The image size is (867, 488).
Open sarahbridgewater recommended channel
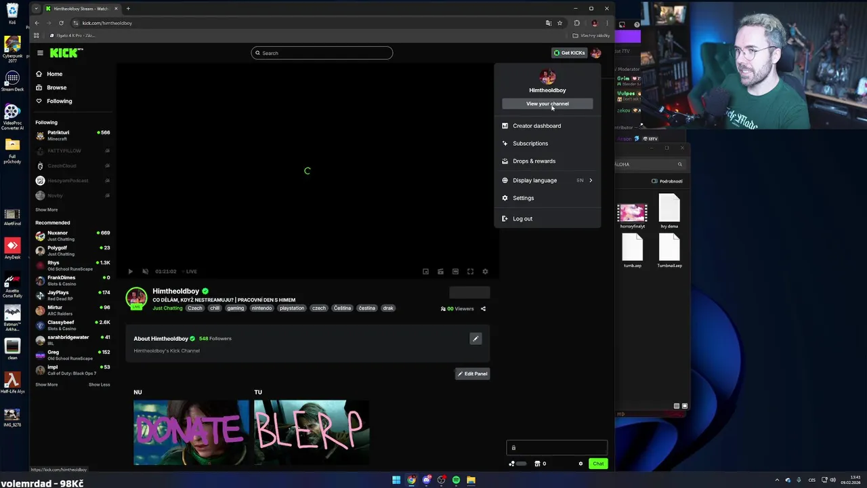[x=73, y=340]
